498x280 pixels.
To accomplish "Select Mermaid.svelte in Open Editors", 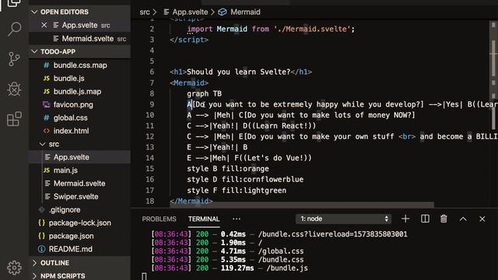I will (x=79, y=38).
